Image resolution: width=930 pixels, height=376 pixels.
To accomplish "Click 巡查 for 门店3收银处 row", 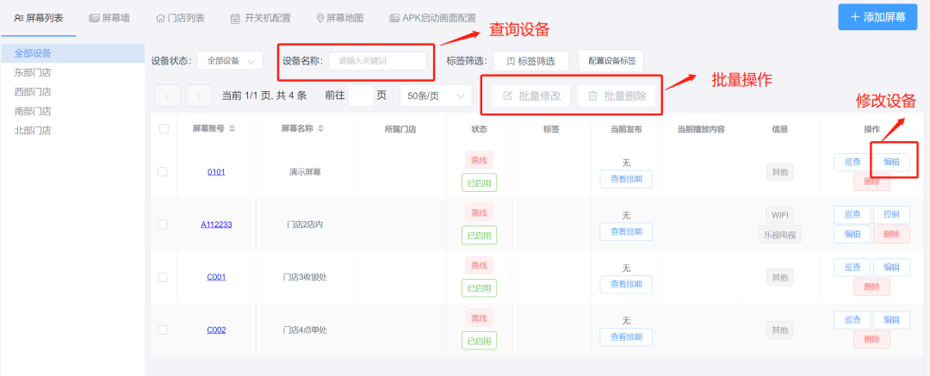I will coord(852,268).
